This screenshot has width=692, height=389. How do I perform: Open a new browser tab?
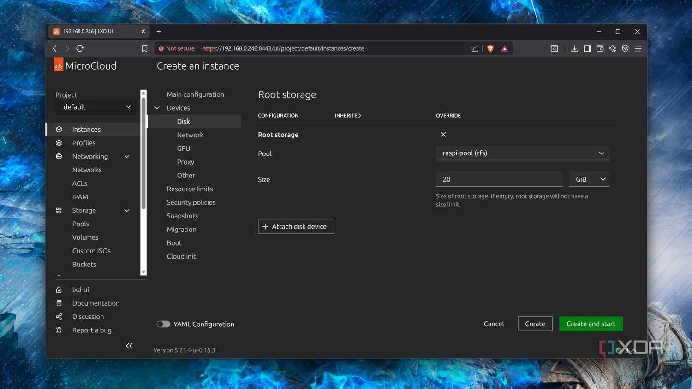click(x=159, y=31)
